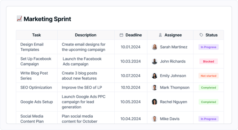Open the Design Email Templates task
Screen dimensions: 238x130
(x=32, y=47)
